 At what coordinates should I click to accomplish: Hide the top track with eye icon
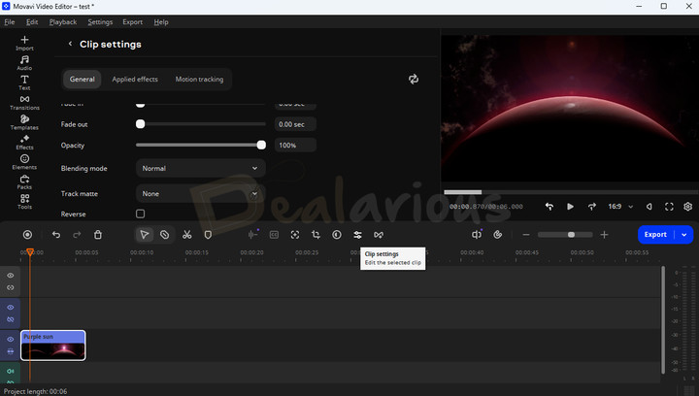11,276
